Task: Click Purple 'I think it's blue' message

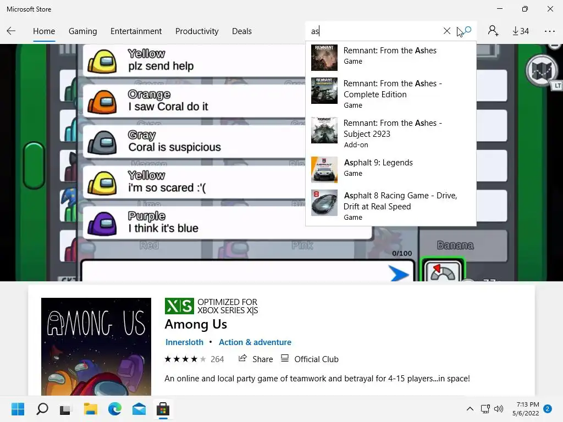Action: [227, 223]
